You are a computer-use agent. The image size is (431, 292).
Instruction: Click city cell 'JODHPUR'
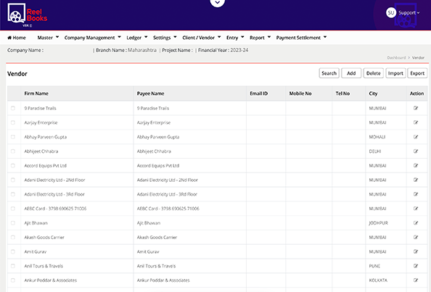tap(378, 223)
